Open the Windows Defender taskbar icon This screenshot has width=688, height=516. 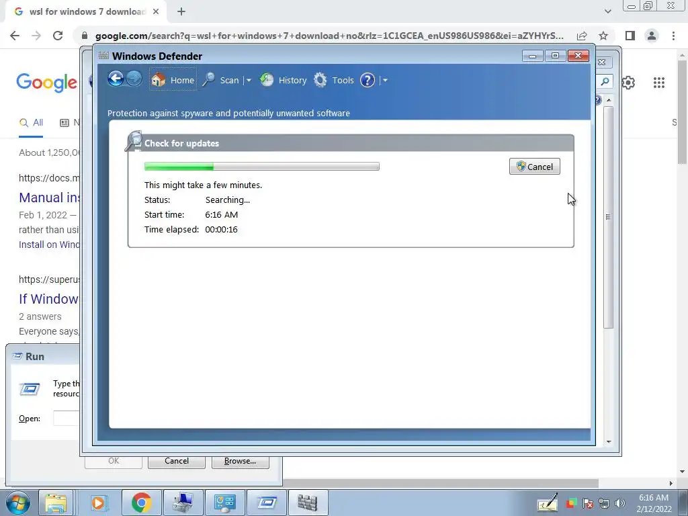point(308,503)
